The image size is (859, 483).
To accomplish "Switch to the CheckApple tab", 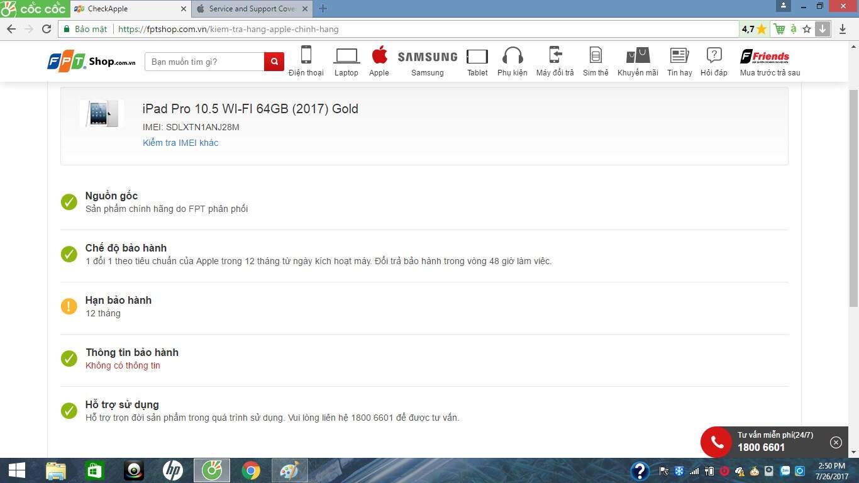I will 130,9.
